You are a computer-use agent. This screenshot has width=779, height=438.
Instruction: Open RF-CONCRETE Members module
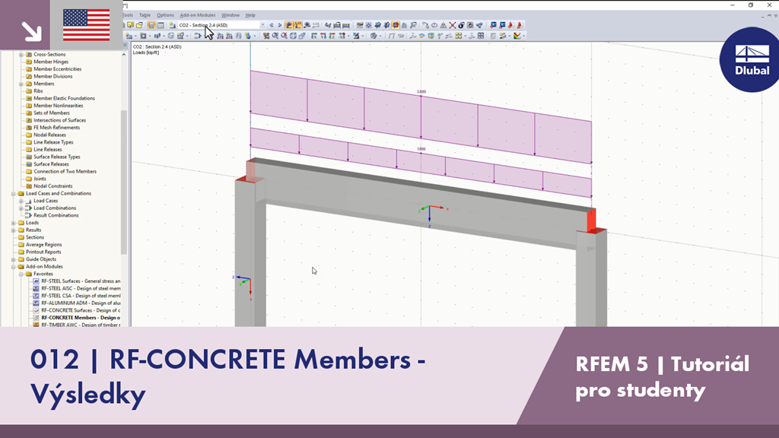pos(81,318)
